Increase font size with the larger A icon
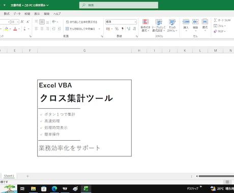Screen dimensions: 234x193 [22, 22]
